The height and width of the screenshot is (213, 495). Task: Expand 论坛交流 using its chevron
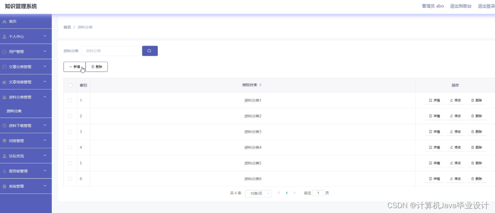(45, 156)
